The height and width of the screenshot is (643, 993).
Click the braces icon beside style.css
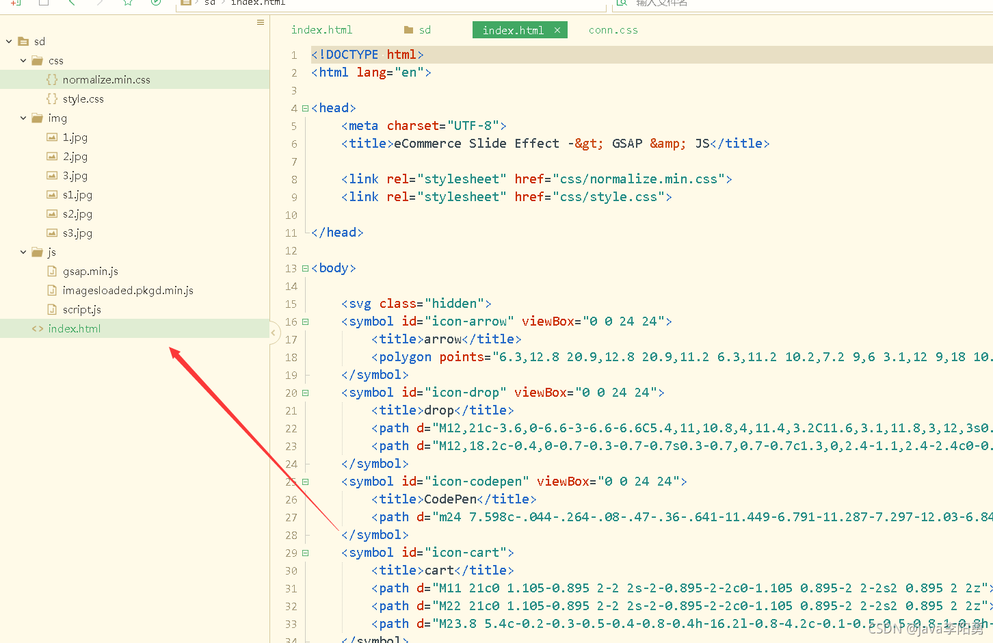pyautogui.click(x=52, y=99)
